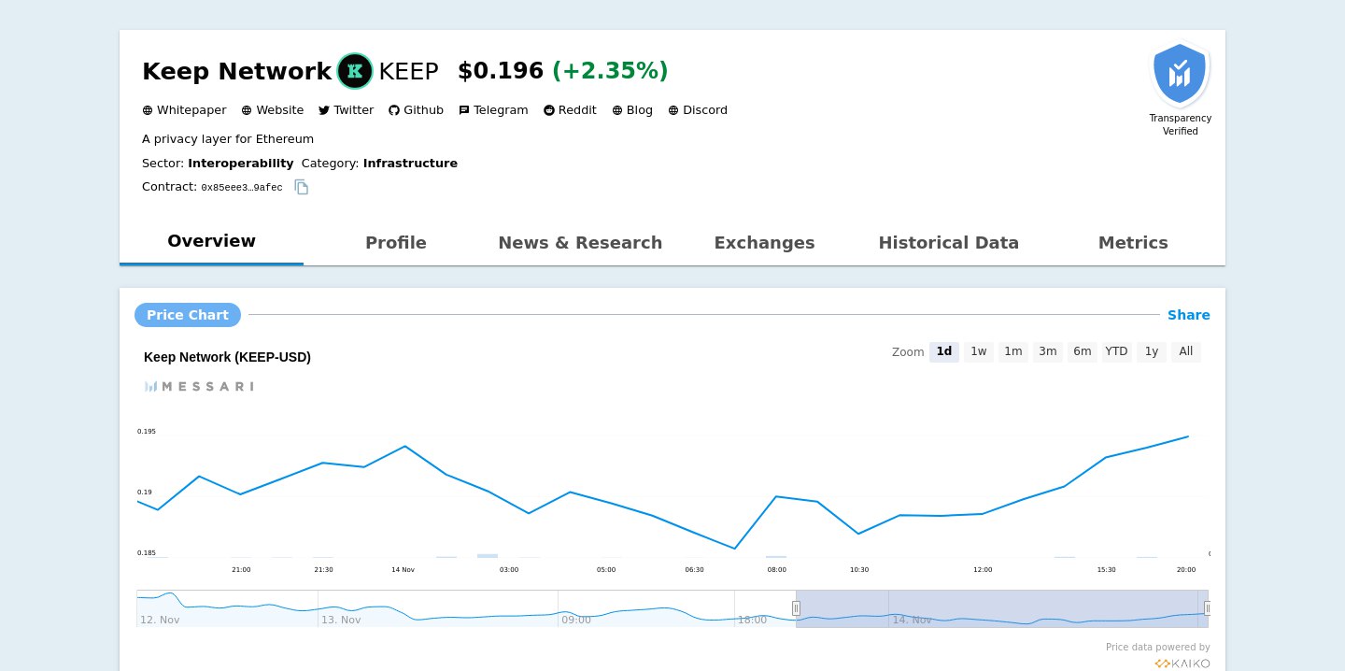Click the 12. Nov area in the navigator
The image size is (1345, 671).
[x=160, y=620]
